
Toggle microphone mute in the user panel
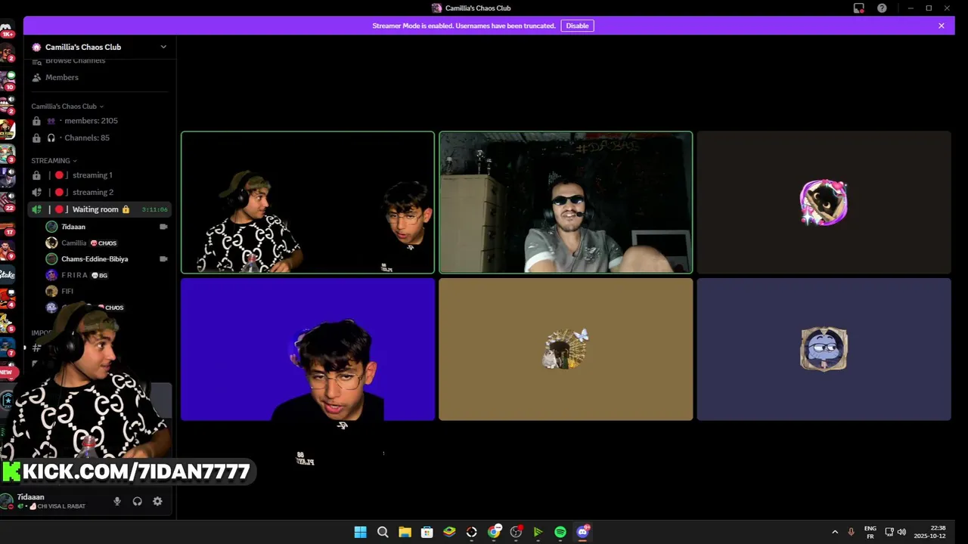[117, 501]
